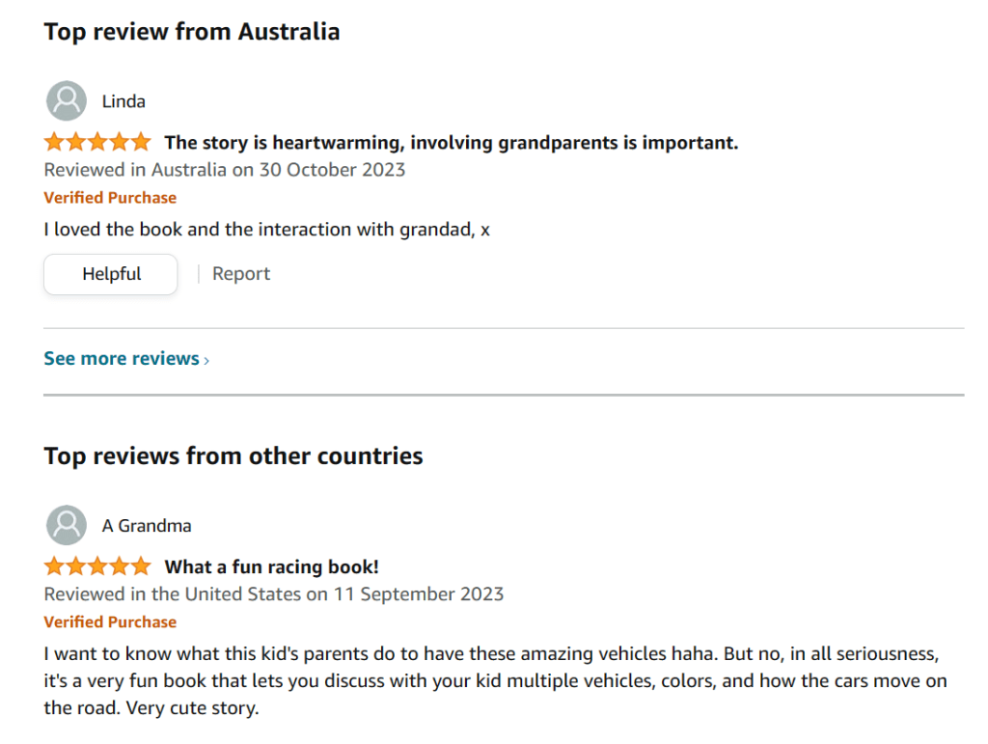Report Linda's review
The height and width of the screenshot is (744, 988).
(241, 274)
